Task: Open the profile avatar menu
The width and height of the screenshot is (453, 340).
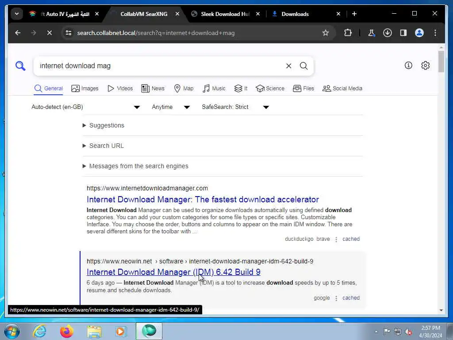Action: [419, 33]
